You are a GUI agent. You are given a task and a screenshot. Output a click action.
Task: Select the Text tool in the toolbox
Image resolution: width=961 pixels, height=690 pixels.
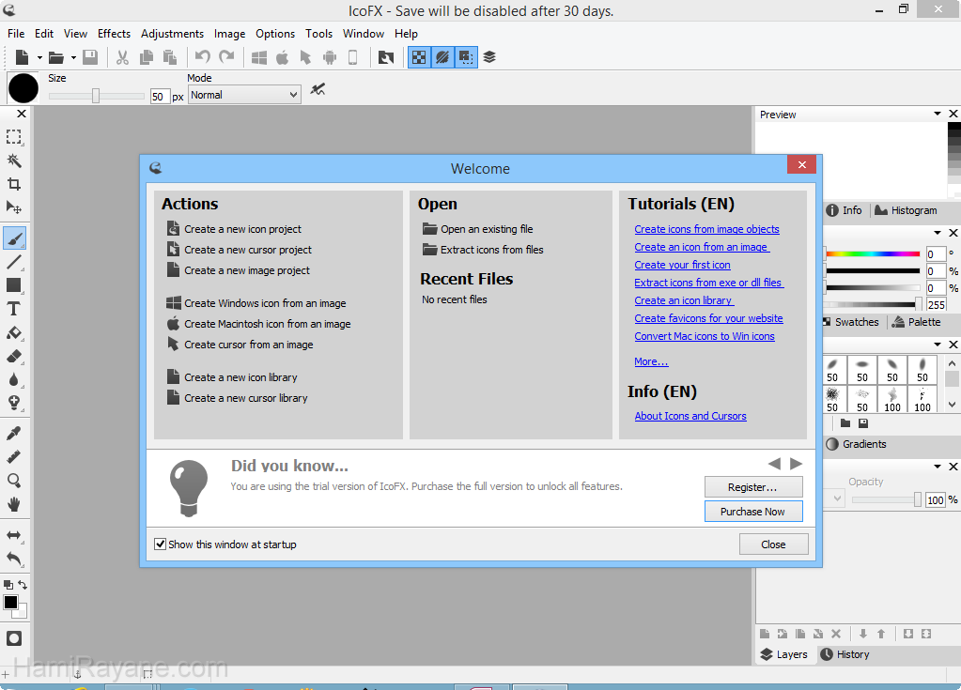point(14,309)
